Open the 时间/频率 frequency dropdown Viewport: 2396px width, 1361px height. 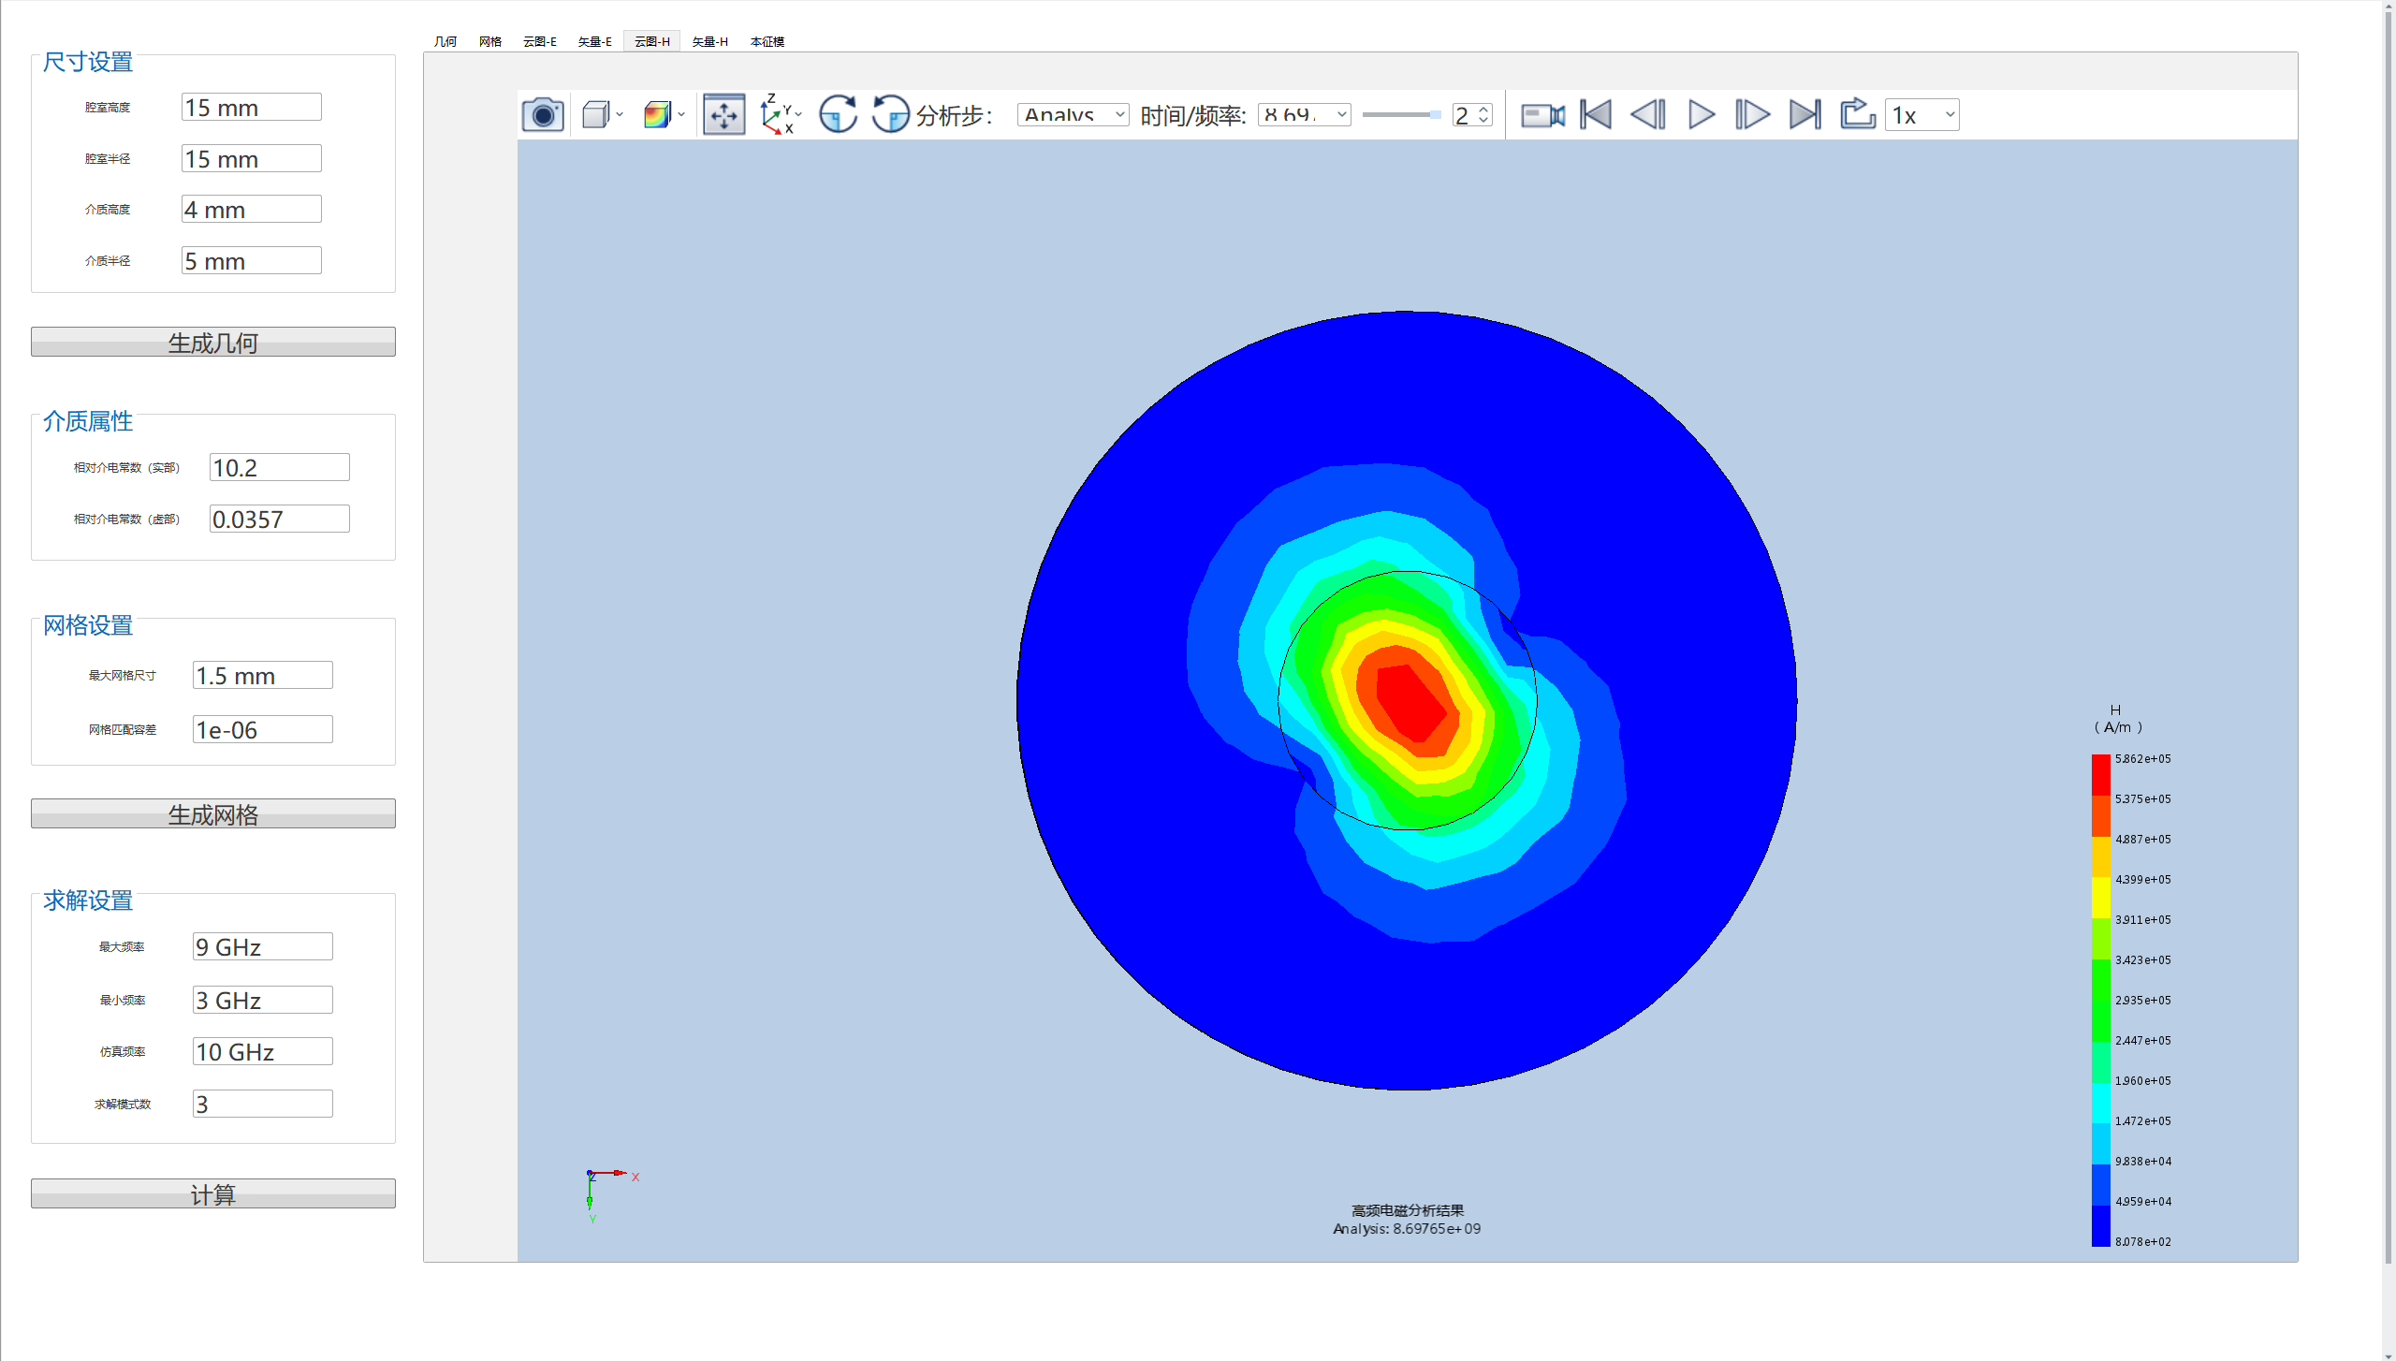click(x=1304, y=114)
